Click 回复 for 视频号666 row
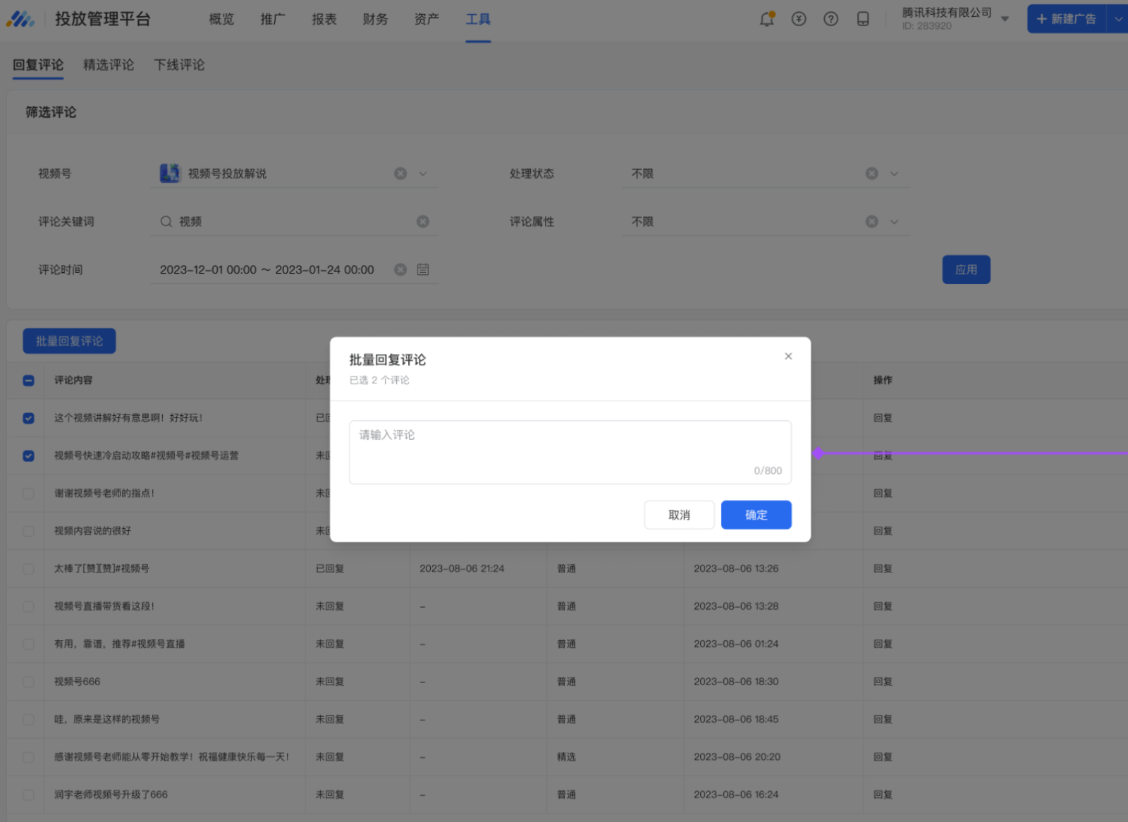Image resolution: width=1128 pixels, height=822 pixels. click(883, 682)
